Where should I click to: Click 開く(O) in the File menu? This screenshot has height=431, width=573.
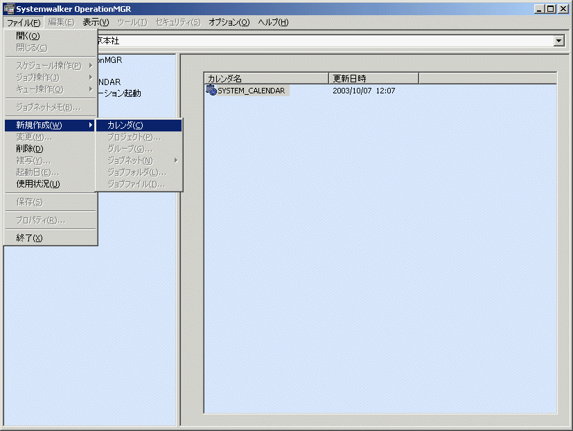tap(28, 36)
